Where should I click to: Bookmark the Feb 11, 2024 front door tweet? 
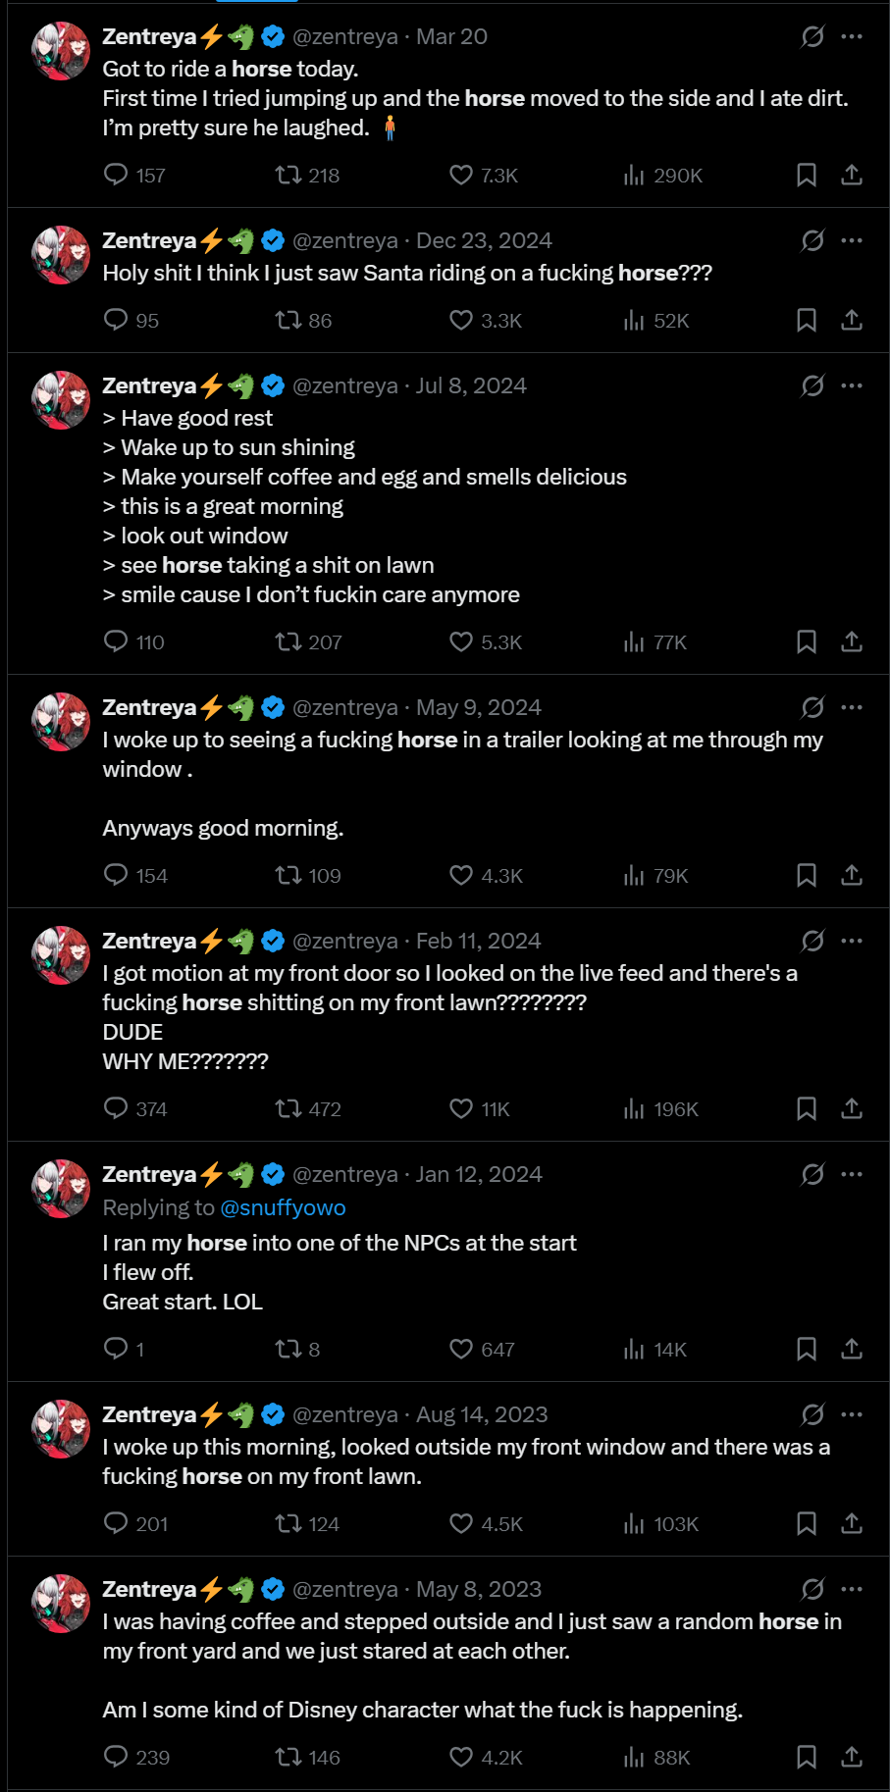click(807, 1108)
